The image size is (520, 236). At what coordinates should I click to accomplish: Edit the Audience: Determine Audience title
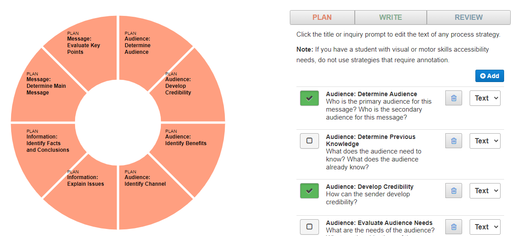click(x=372, y=94)
